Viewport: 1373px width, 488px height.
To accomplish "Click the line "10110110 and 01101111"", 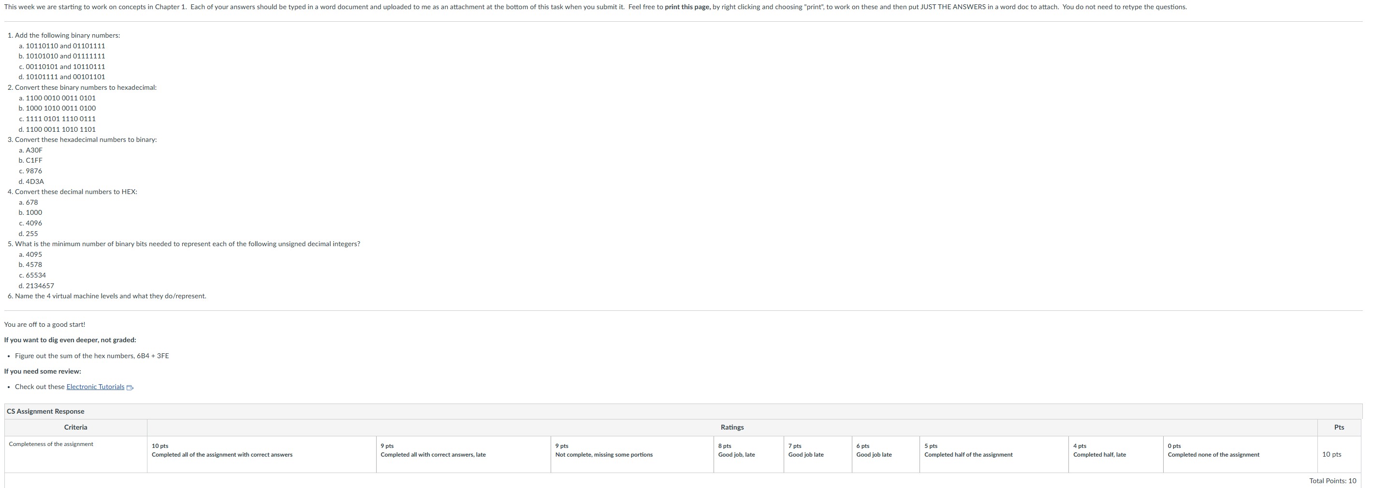I will coord(66,46).
